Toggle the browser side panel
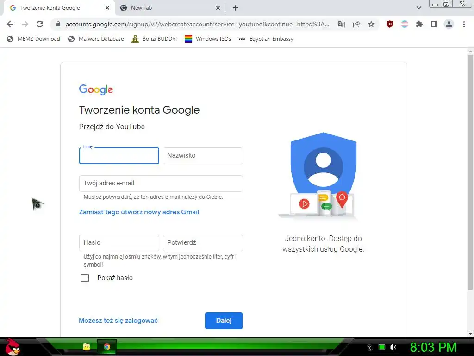This screenshot has height=356, width=474. click(x=434, y=24)
